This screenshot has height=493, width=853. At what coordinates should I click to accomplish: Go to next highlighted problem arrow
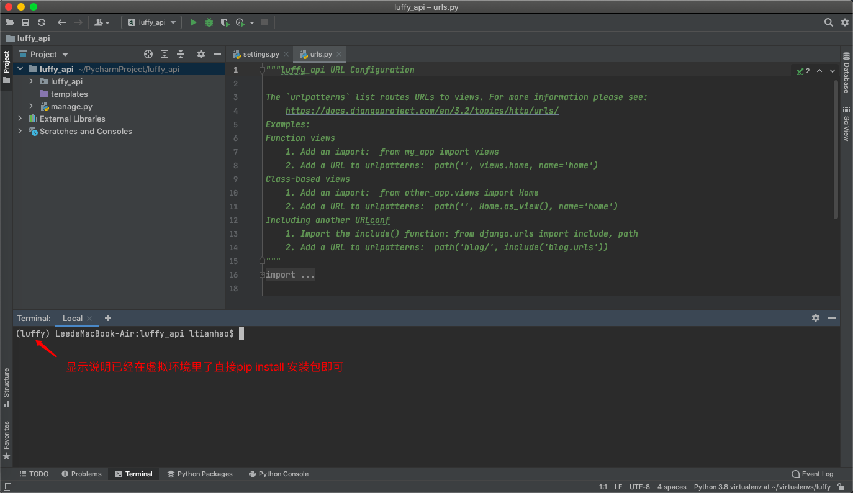click(x=833, y=71)
